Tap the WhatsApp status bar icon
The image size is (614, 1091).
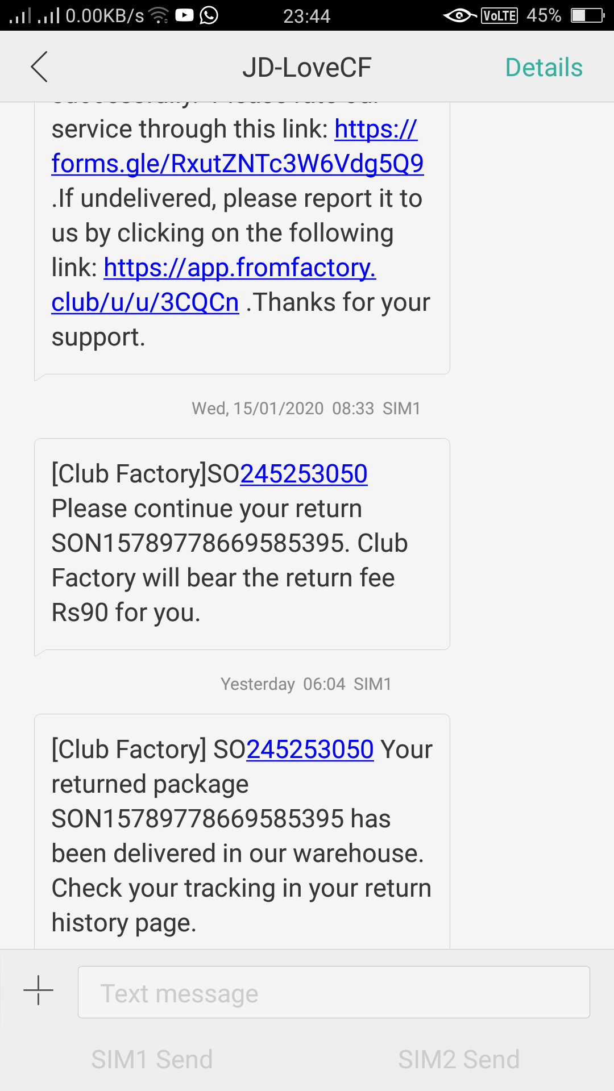pyautogui.click(x=209, y=15)
